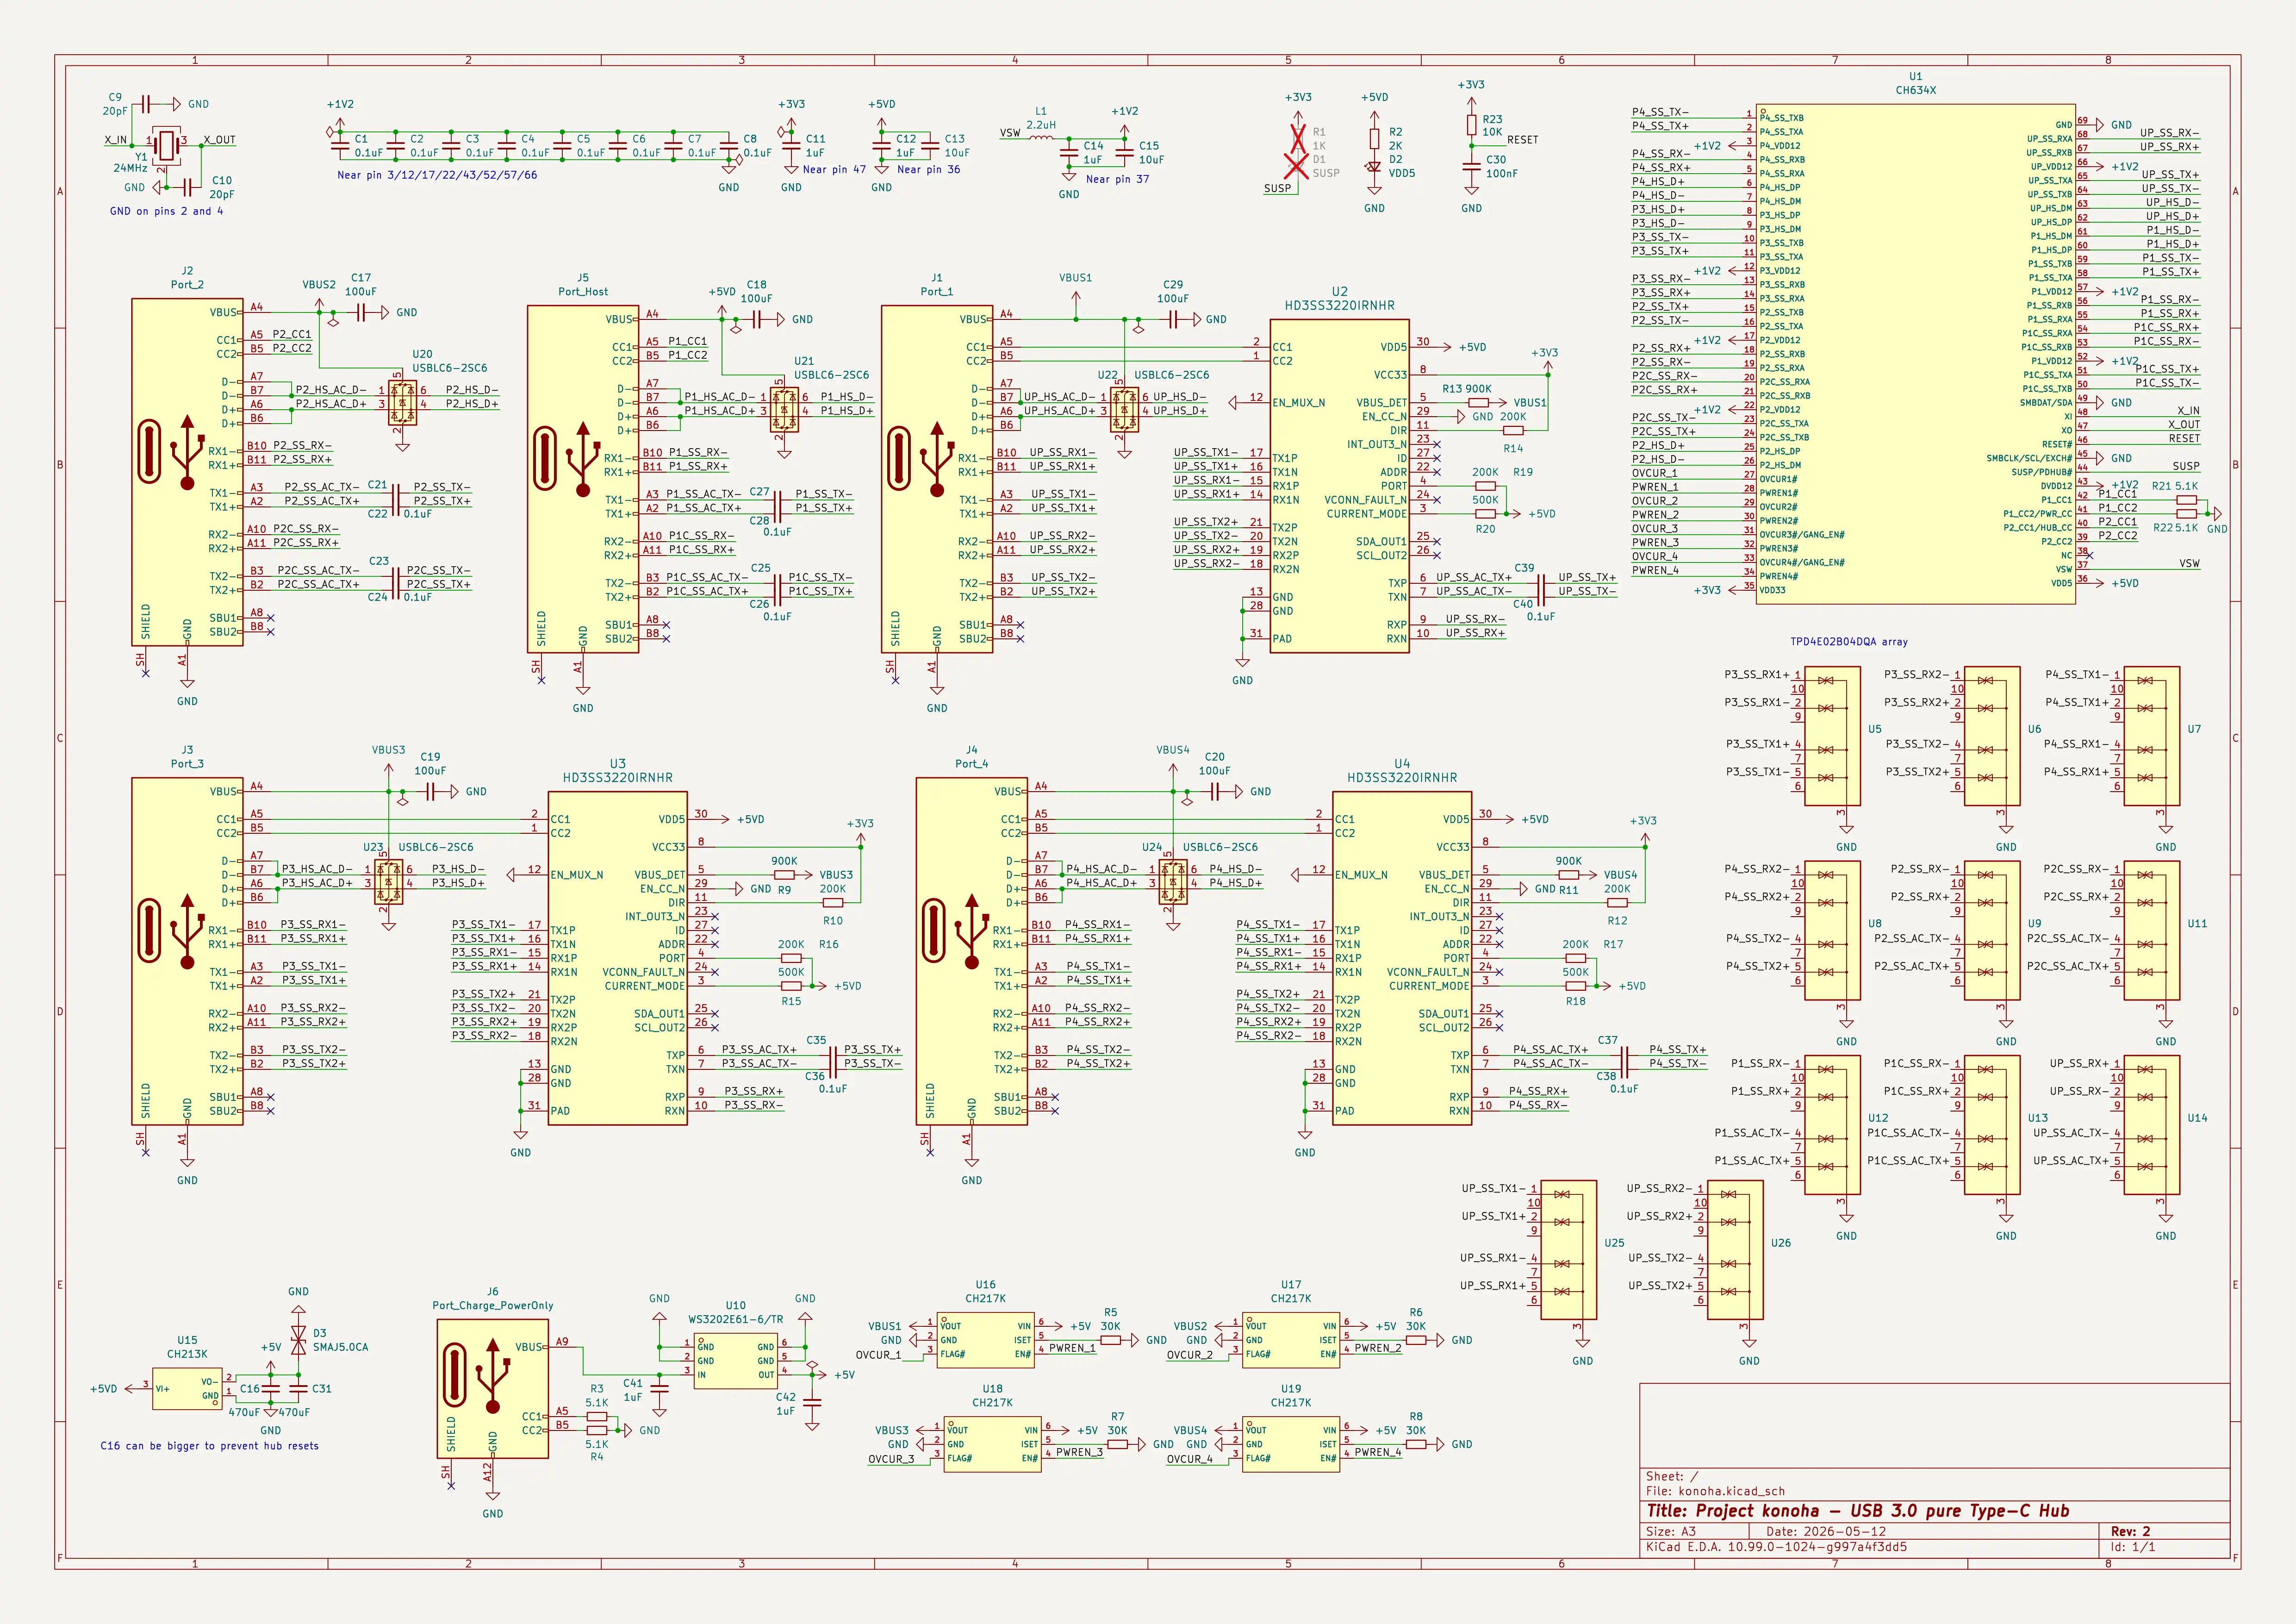Viewport: 2296px width, 1624px height.
Task: Select the U2 HD3SS3220IRNHR mux symbol
Action: 1339,486
